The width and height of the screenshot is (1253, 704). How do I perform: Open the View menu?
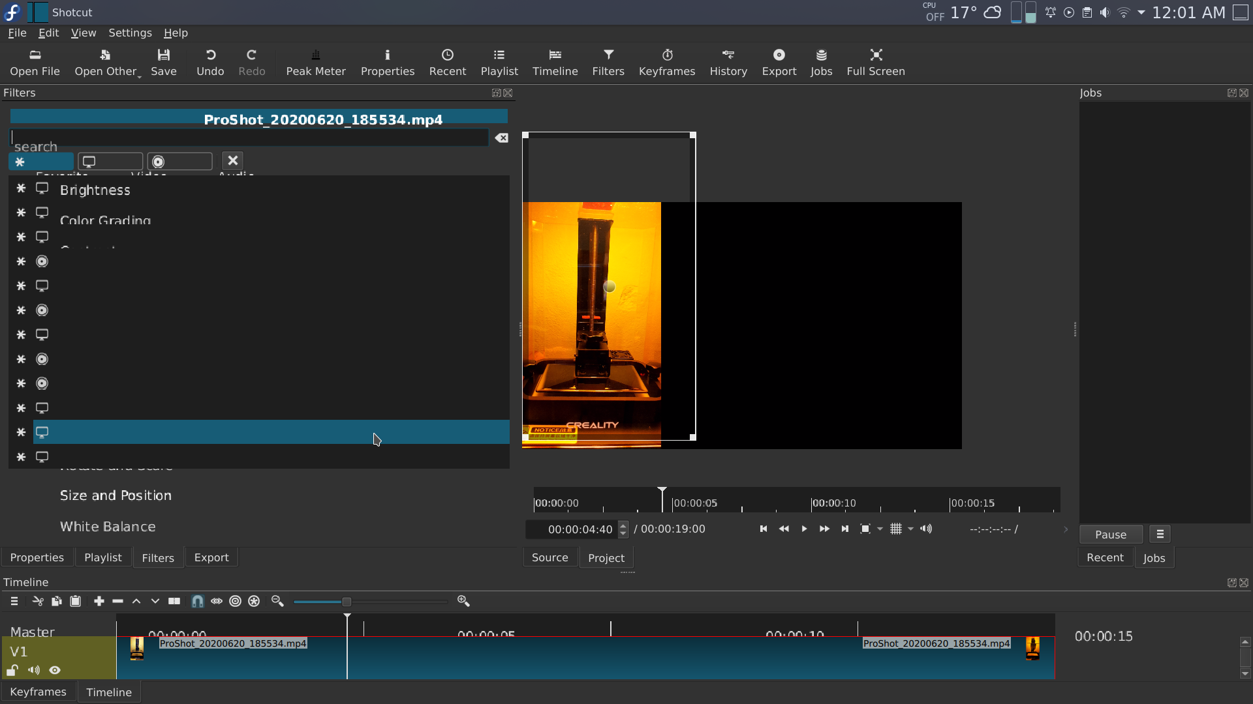[x=84, y=33]
